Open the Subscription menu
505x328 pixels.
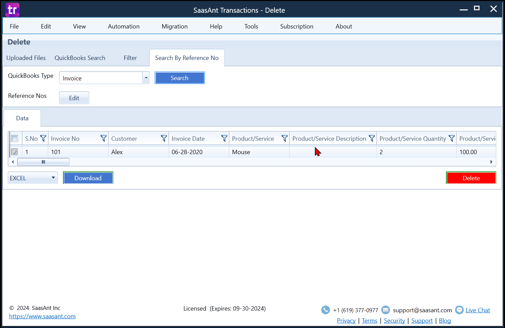click(297, 26)
